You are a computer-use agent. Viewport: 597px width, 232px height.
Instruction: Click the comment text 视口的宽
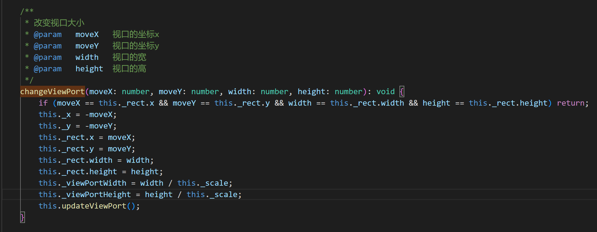pos(129,57)
